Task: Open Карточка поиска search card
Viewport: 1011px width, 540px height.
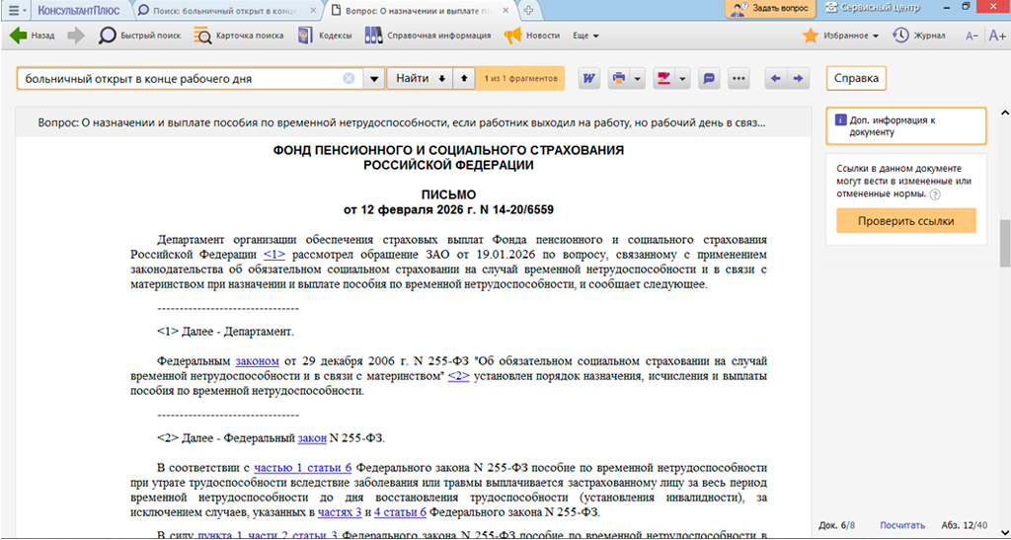Action: click(235, 36)
